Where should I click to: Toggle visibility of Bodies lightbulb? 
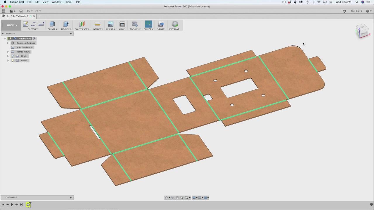[x=13, y=60]
